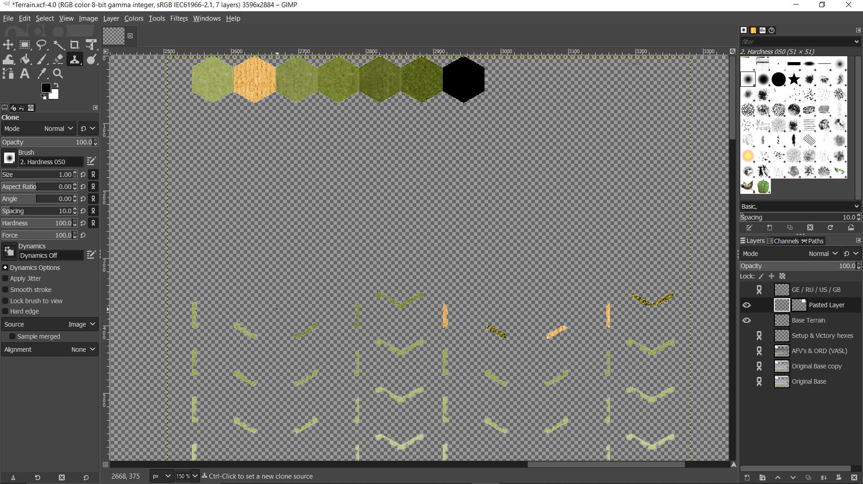Create a new layer group
This screenshot has width=863, height=484.
(x=762, y=478)
